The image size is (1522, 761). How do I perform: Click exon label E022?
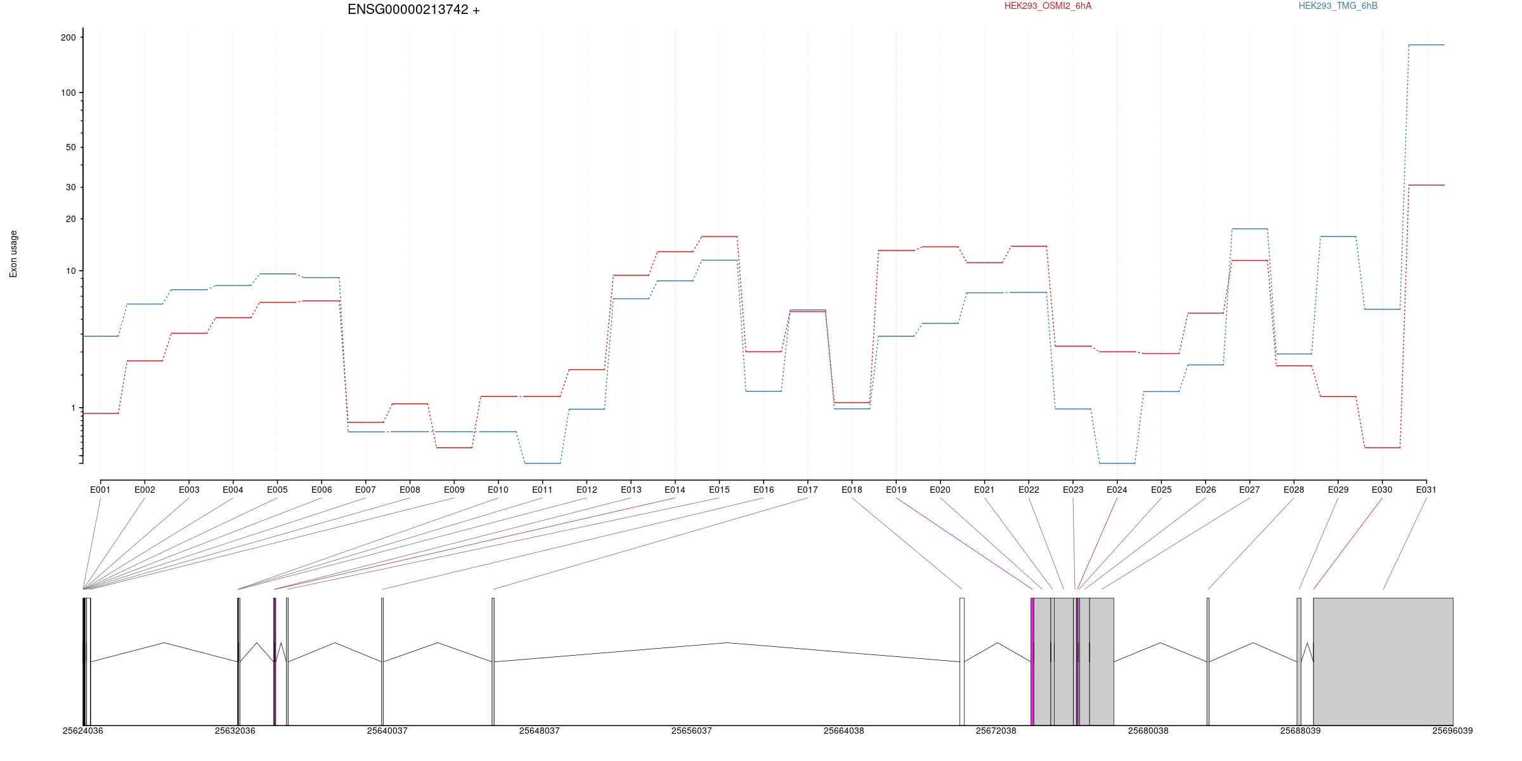pos(1029,490)
